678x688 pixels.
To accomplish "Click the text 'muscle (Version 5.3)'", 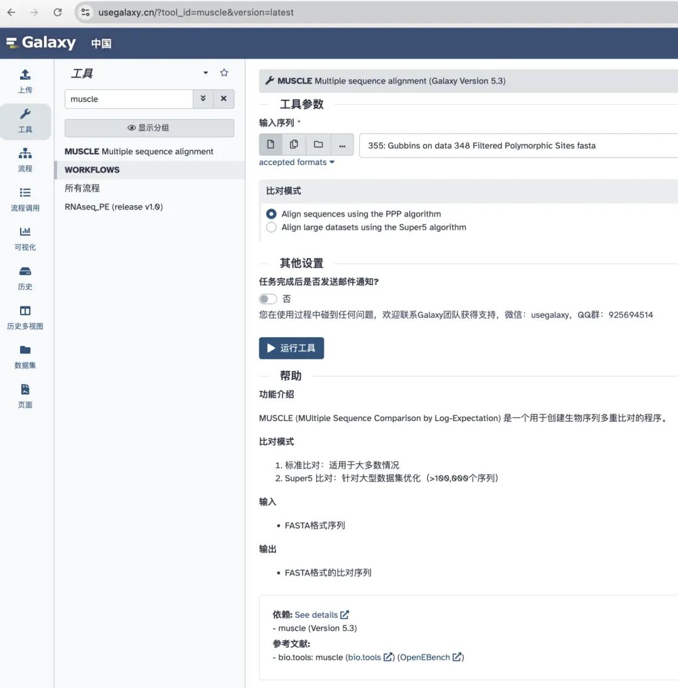I will (317, 628).
